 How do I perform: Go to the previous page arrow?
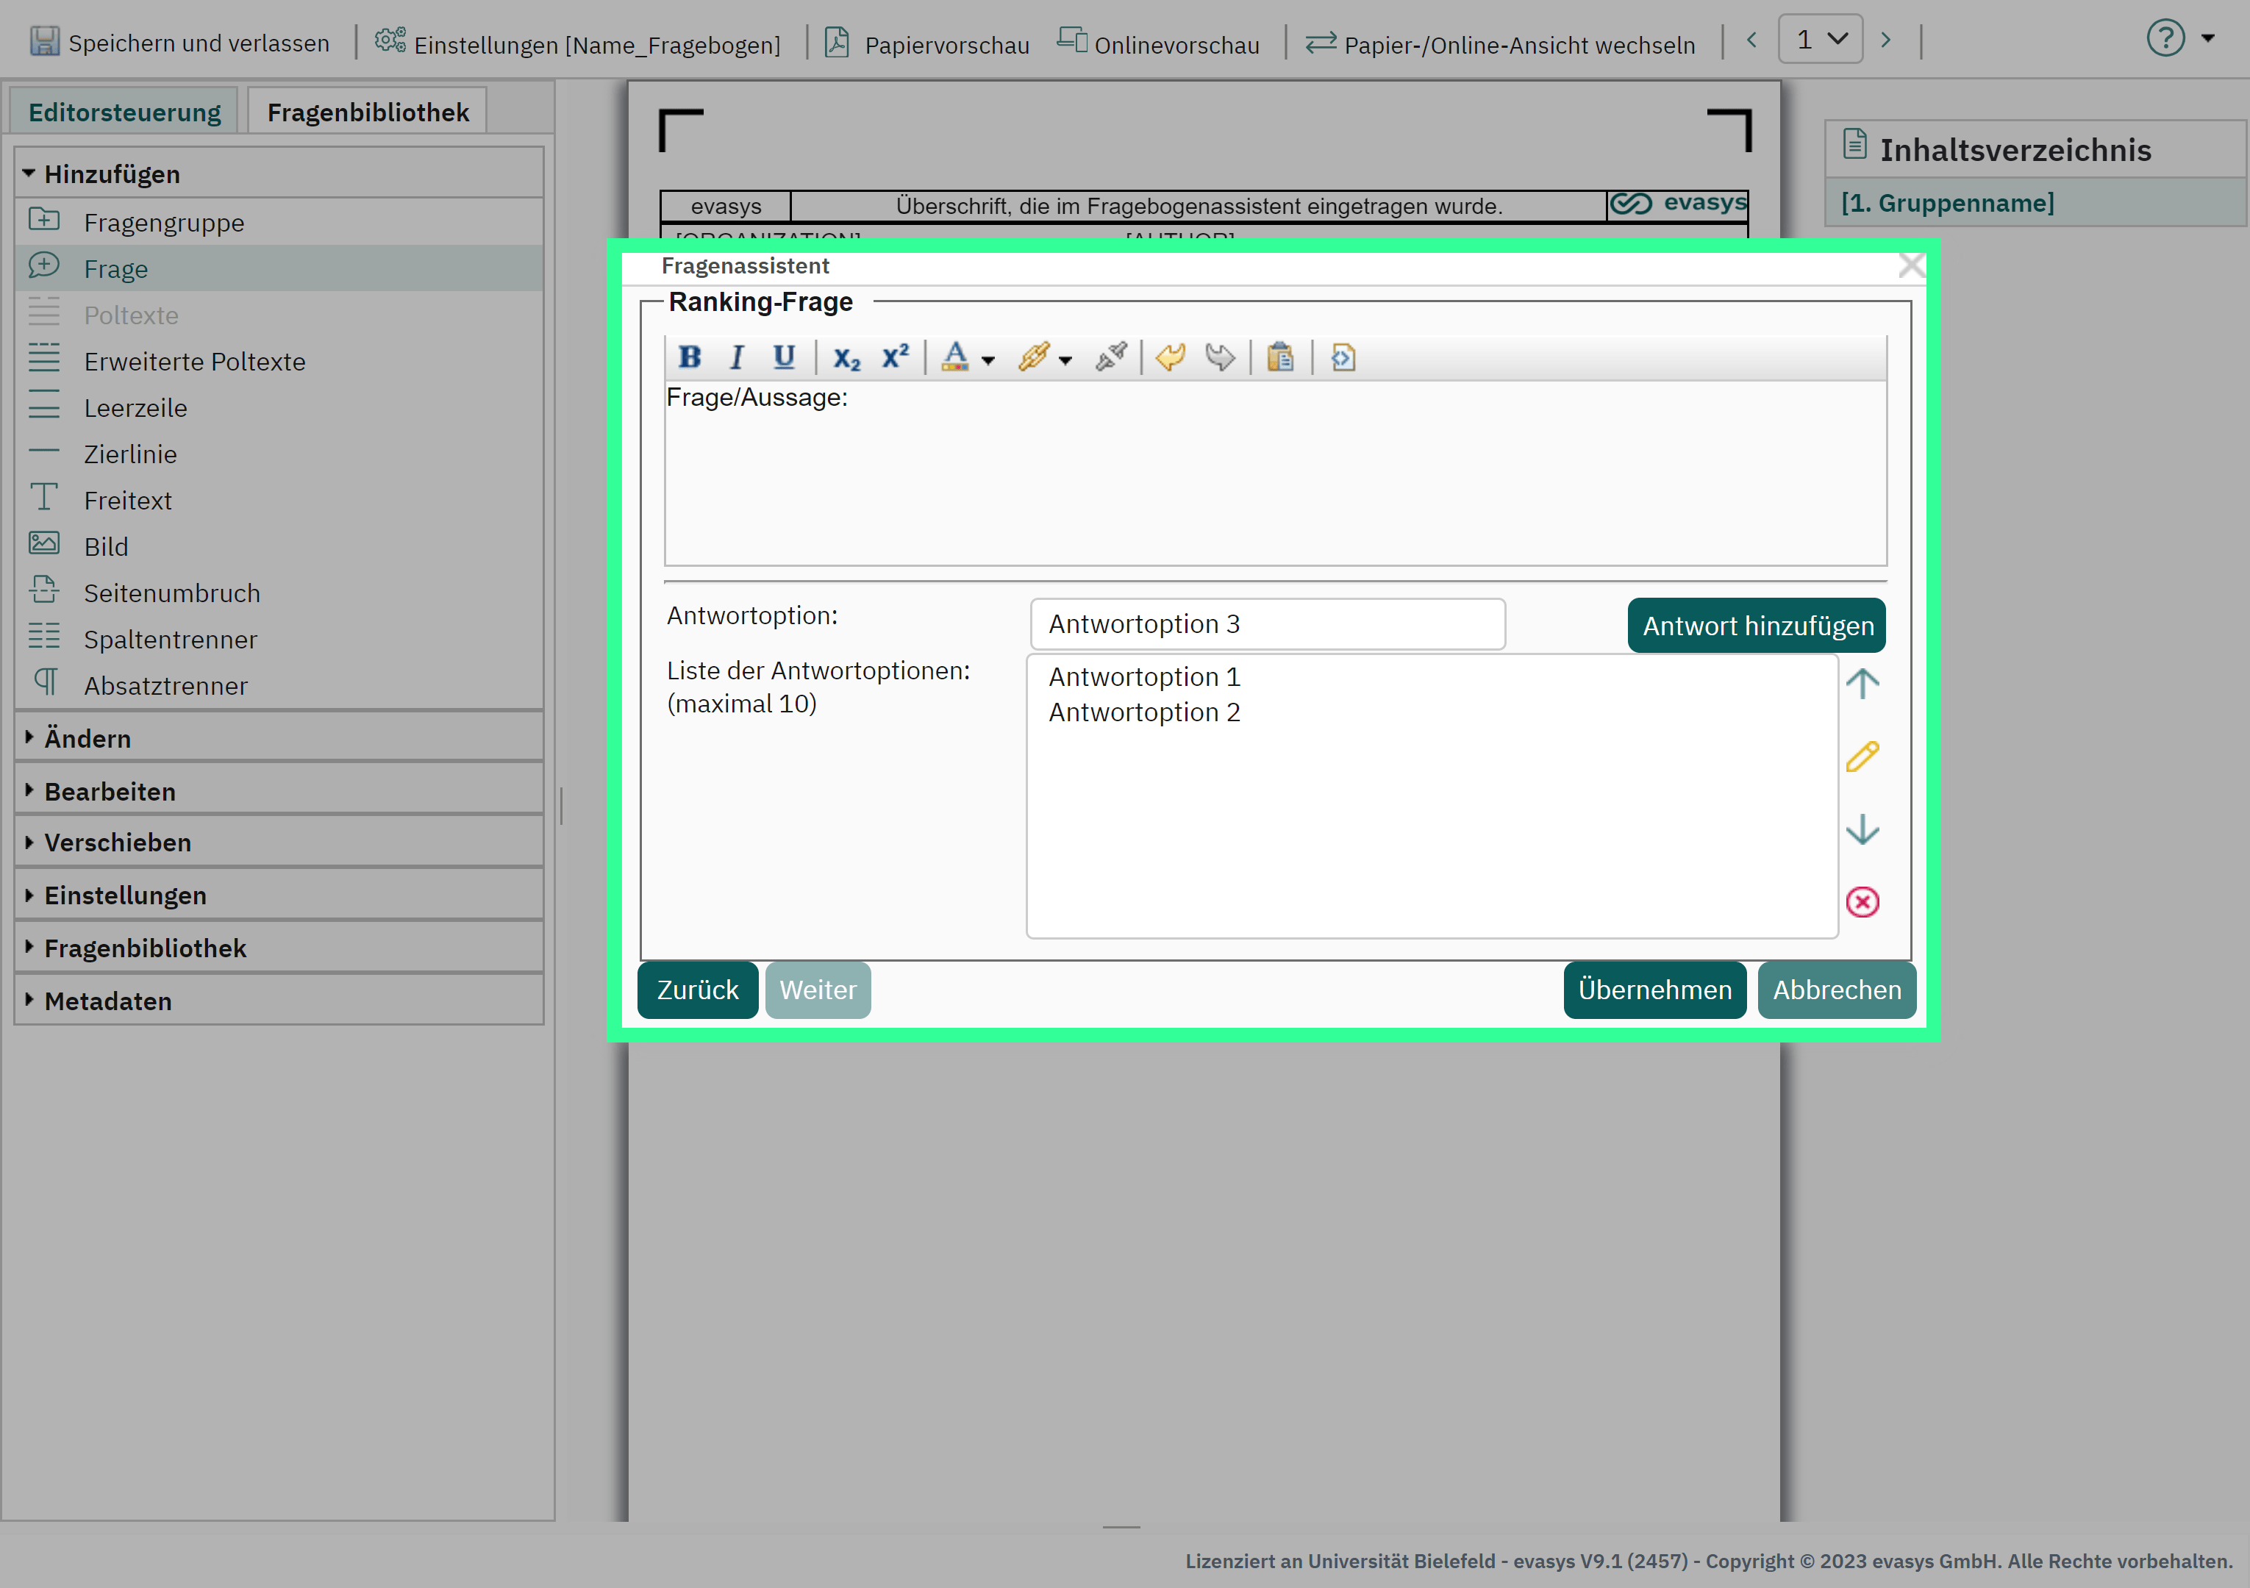coord(1751,40)
